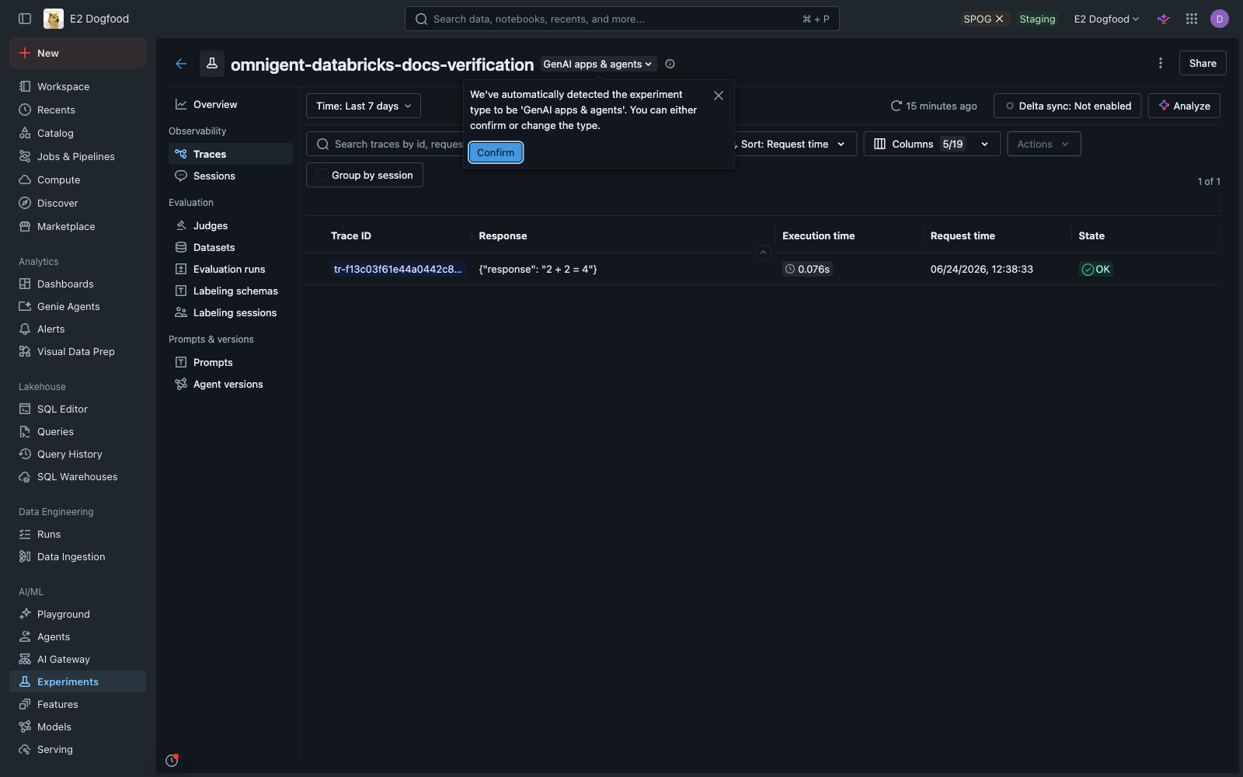Screen dimensions: 1243x777
Task: Expand the Time: Last 7 days dropdown
Action: coord(364,106)
